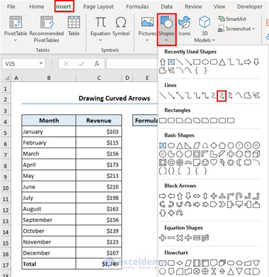The width and height of the screenshot is (269, 277).
Task: Open the Icons gallery
Action: [184, 26]
